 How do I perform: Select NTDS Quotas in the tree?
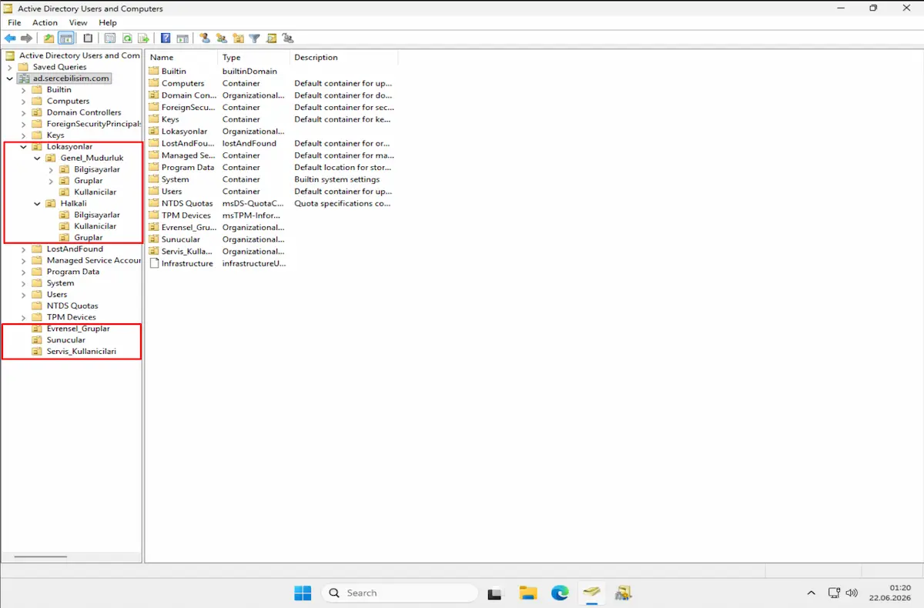72,306
